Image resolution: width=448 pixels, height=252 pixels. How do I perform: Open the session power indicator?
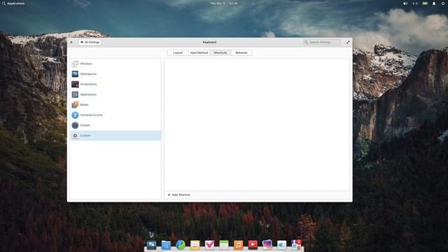pyautogui.click(x=443, y=3)
